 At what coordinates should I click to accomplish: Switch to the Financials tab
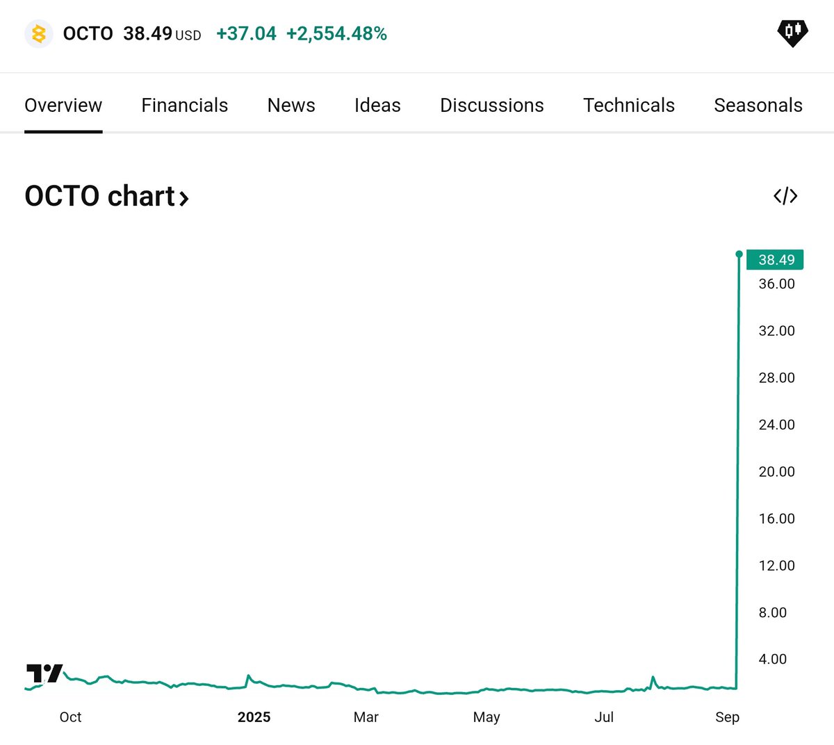[x=185, y=105]
